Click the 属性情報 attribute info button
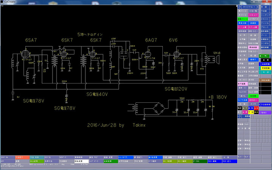 pyautogui.click(x=264, y=47)
